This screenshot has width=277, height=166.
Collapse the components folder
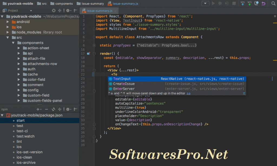pos(13,43)
